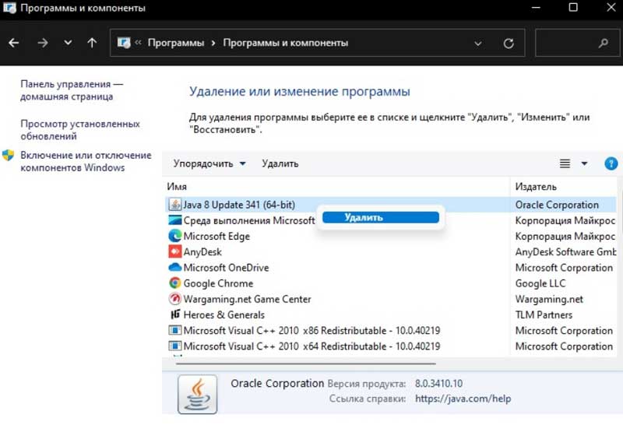Open Панель управления домашняя страница link
Viewport: 623px width, 425px height.
pos(72,90)
